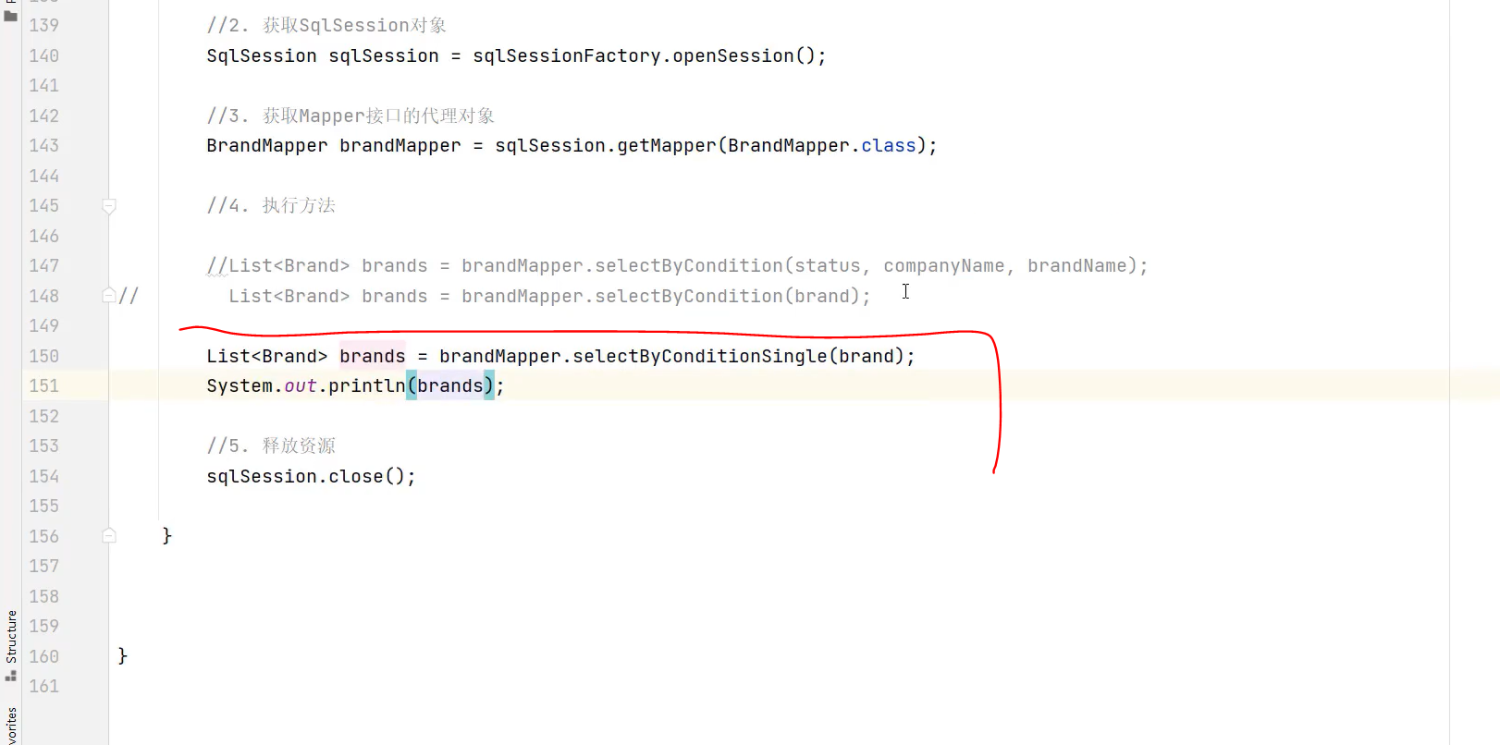Click on selectByConditionSingle method call

700,356
